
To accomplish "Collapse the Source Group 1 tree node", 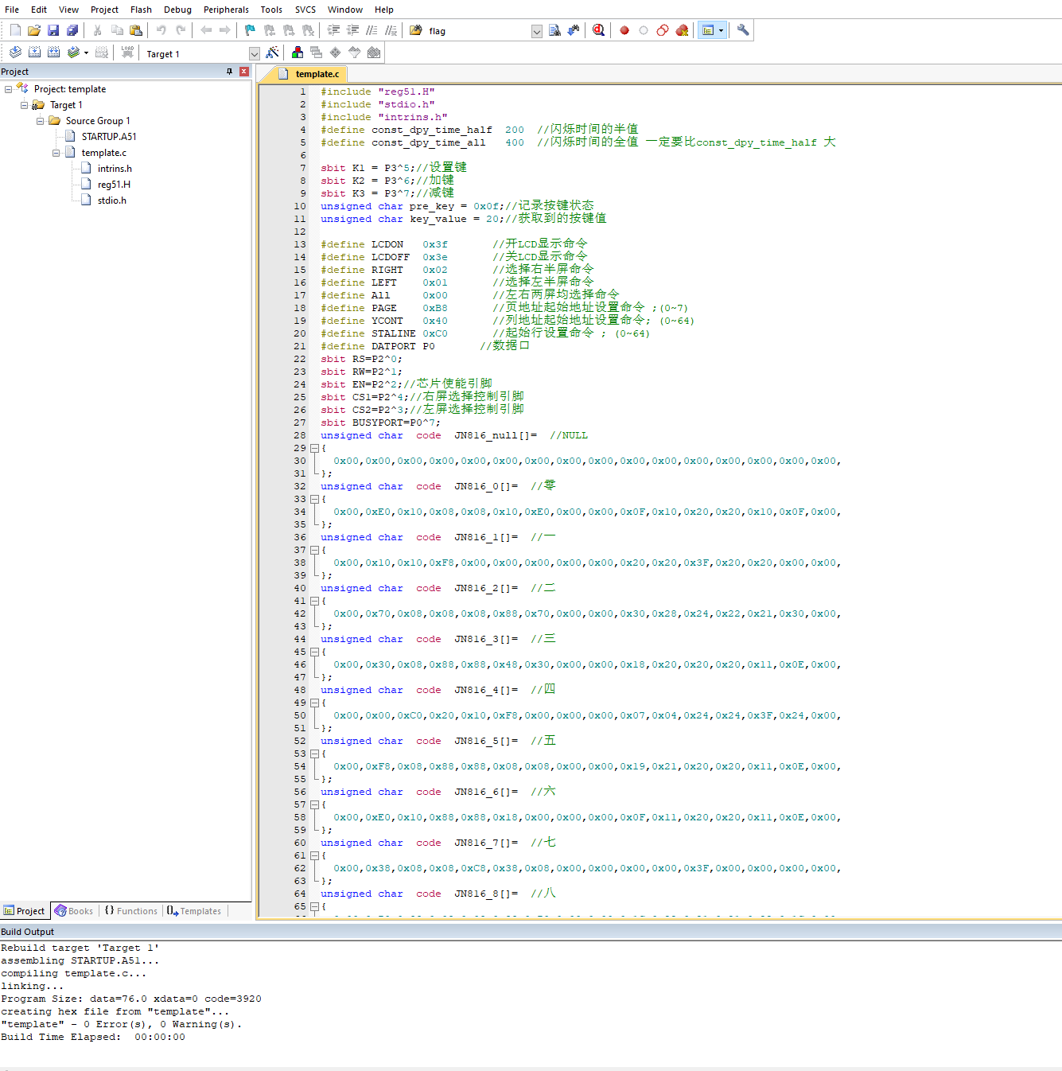I will coord(40,121).
